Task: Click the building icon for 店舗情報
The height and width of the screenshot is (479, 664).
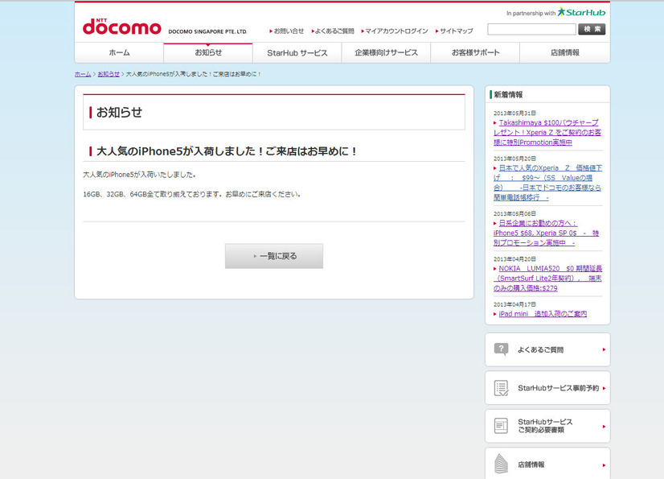Action: [501, 465]
